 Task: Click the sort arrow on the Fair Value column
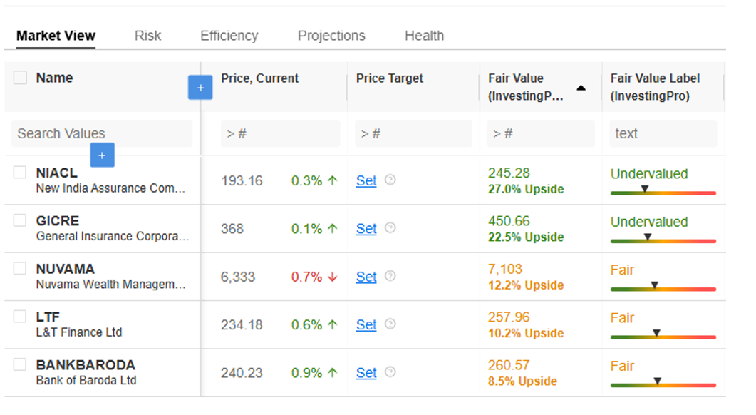[x=581, y=88]
